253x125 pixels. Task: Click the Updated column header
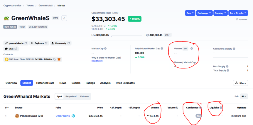coord(242,108)
